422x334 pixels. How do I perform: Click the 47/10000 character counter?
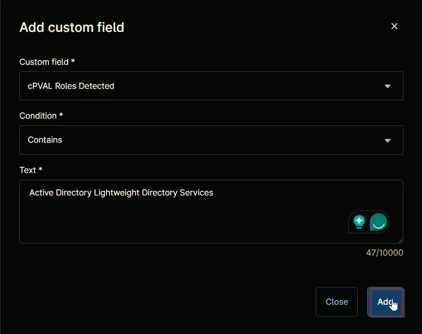(x=384, y=252)
